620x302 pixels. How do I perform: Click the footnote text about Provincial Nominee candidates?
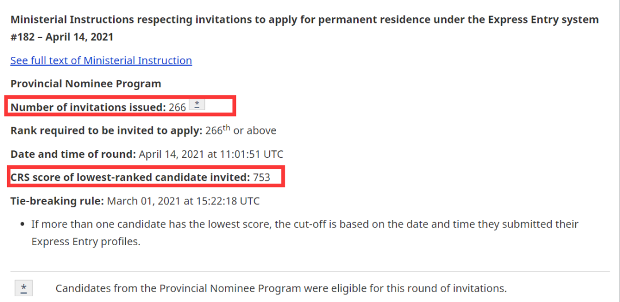(x=281, y=288)
